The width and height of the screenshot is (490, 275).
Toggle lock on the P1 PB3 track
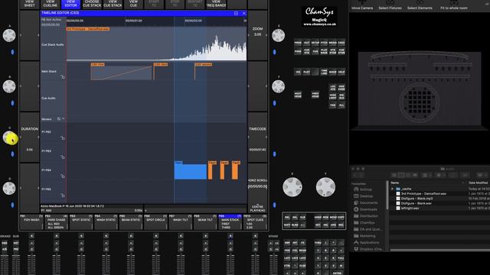coord(63,157)
